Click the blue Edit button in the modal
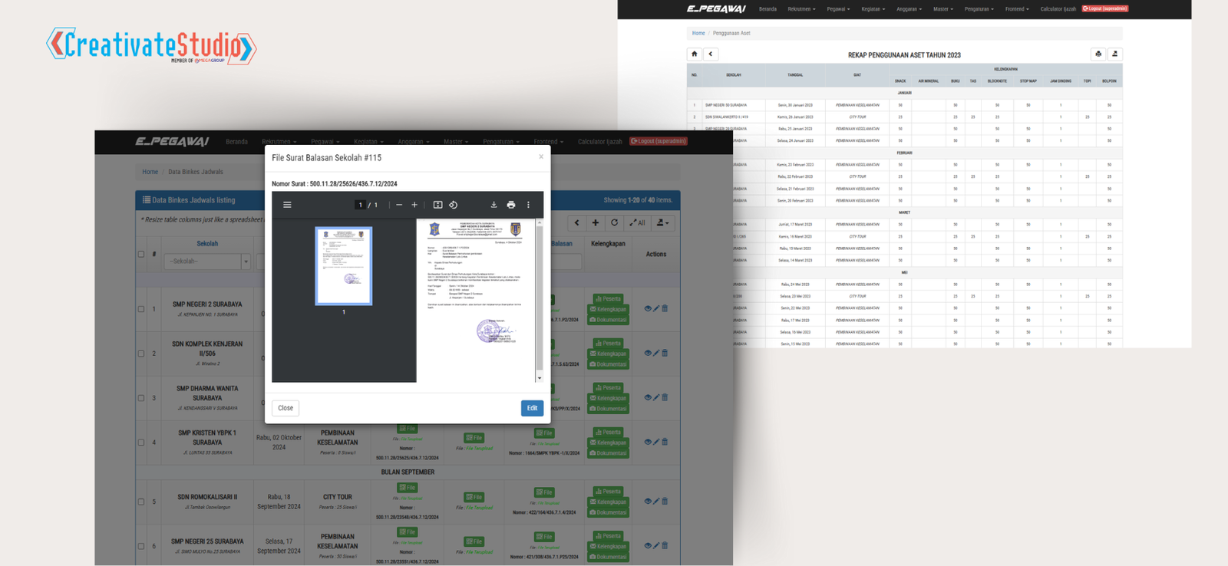Image resolution: width=1228 pixels, height=566 pixels. click(532, 408)
